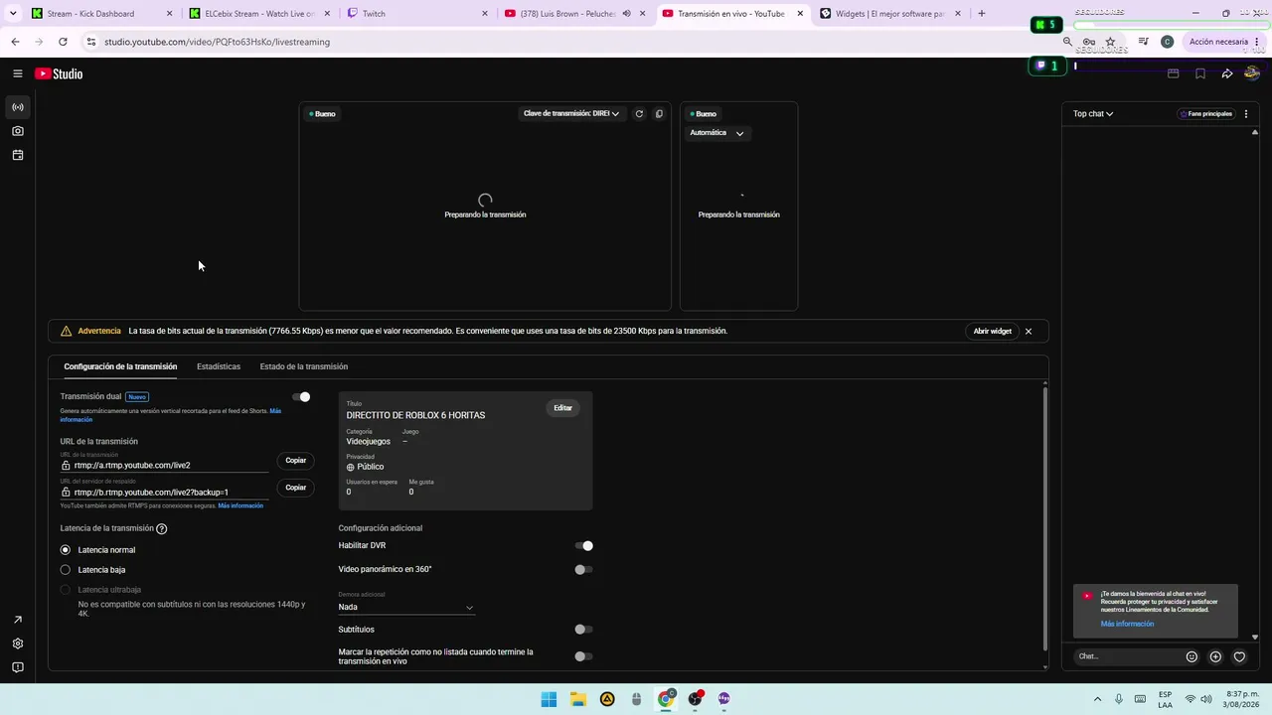
Task: Toggle Habilitar DVR switch
Action: pos(583,545)
